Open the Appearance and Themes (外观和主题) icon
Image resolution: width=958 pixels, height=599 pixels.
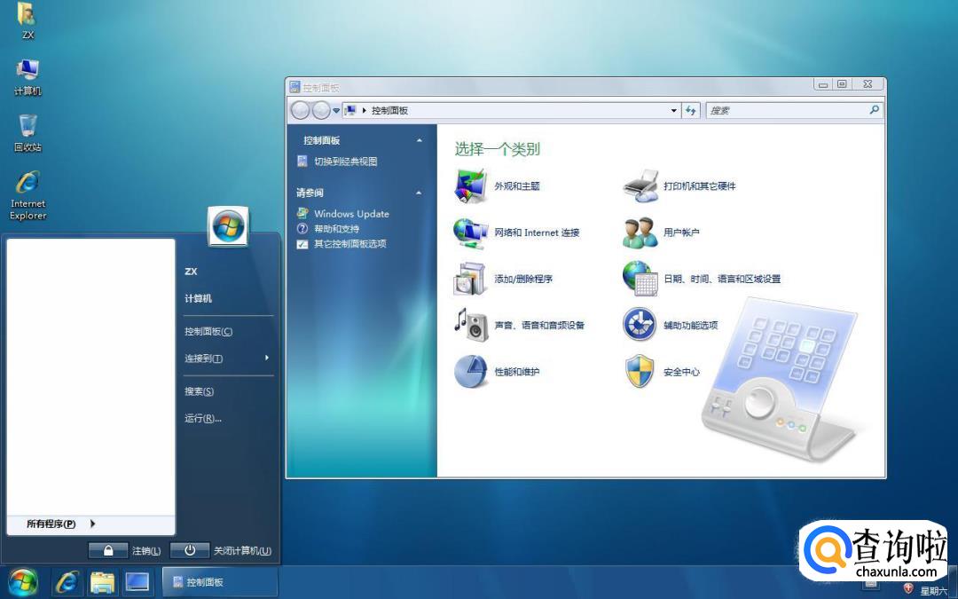click(x=470, y=185)
